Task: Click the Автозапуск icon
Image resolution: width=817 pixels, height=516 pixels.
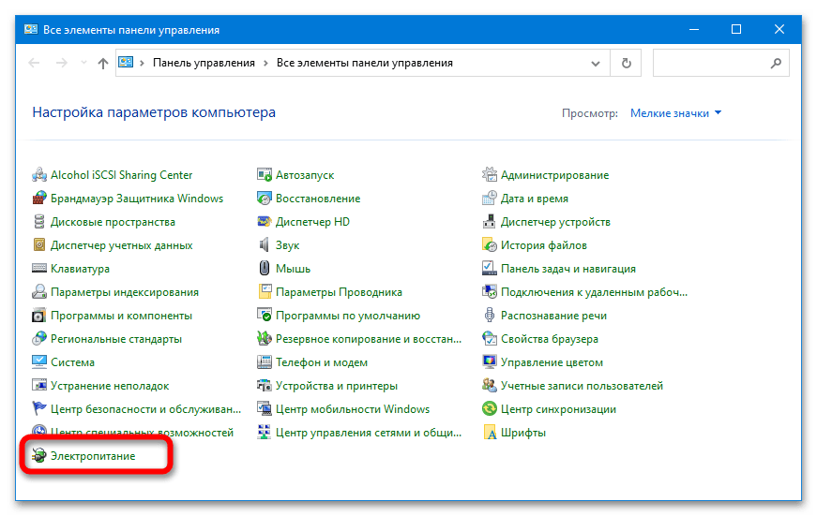Action: pyautogui.click(x=265, y=175)
